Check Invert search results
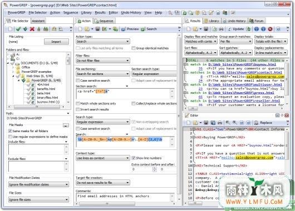This screenshot has width=295, height=211. tap(77, 109)
